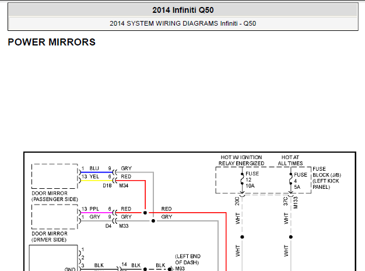The height and width of the screenshot is (271, 365).
Task: Click the passenger side door mirror dashed box
Action: [55, 176]
